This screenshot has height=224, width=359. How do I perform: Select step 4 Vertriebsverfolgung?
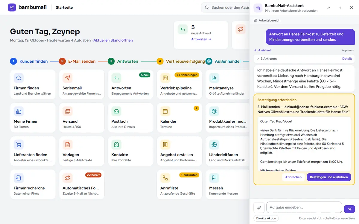tap(181, 61)
